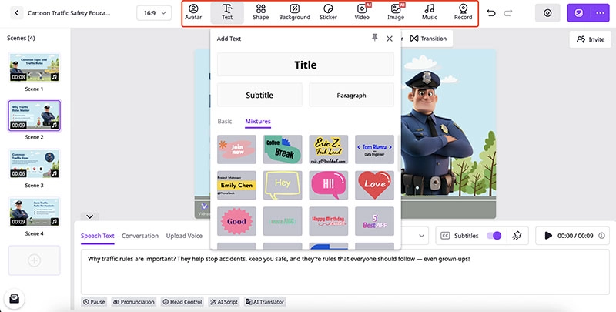This screenshot has width=616, height=312.
Task: Add a Title text element
Action: click(305, 65)
